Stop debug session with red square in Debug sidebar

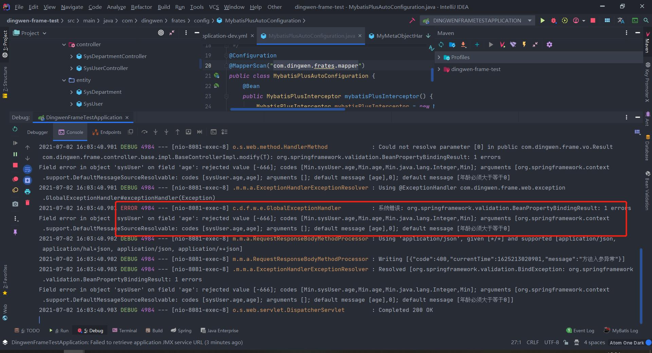tap(15, 165)
